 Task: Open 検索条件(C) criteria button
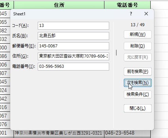(138, 94)
